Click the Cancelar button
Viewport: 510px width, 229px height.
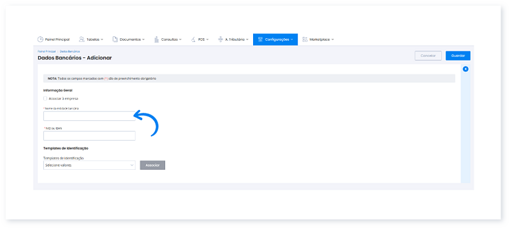428,55
